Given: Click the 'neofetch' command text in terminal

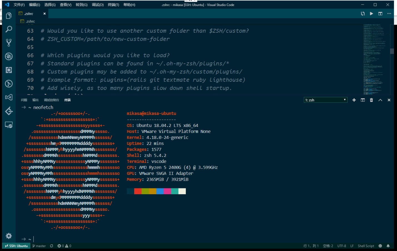Looking at the screenshot, I should (x=43, y=107).
